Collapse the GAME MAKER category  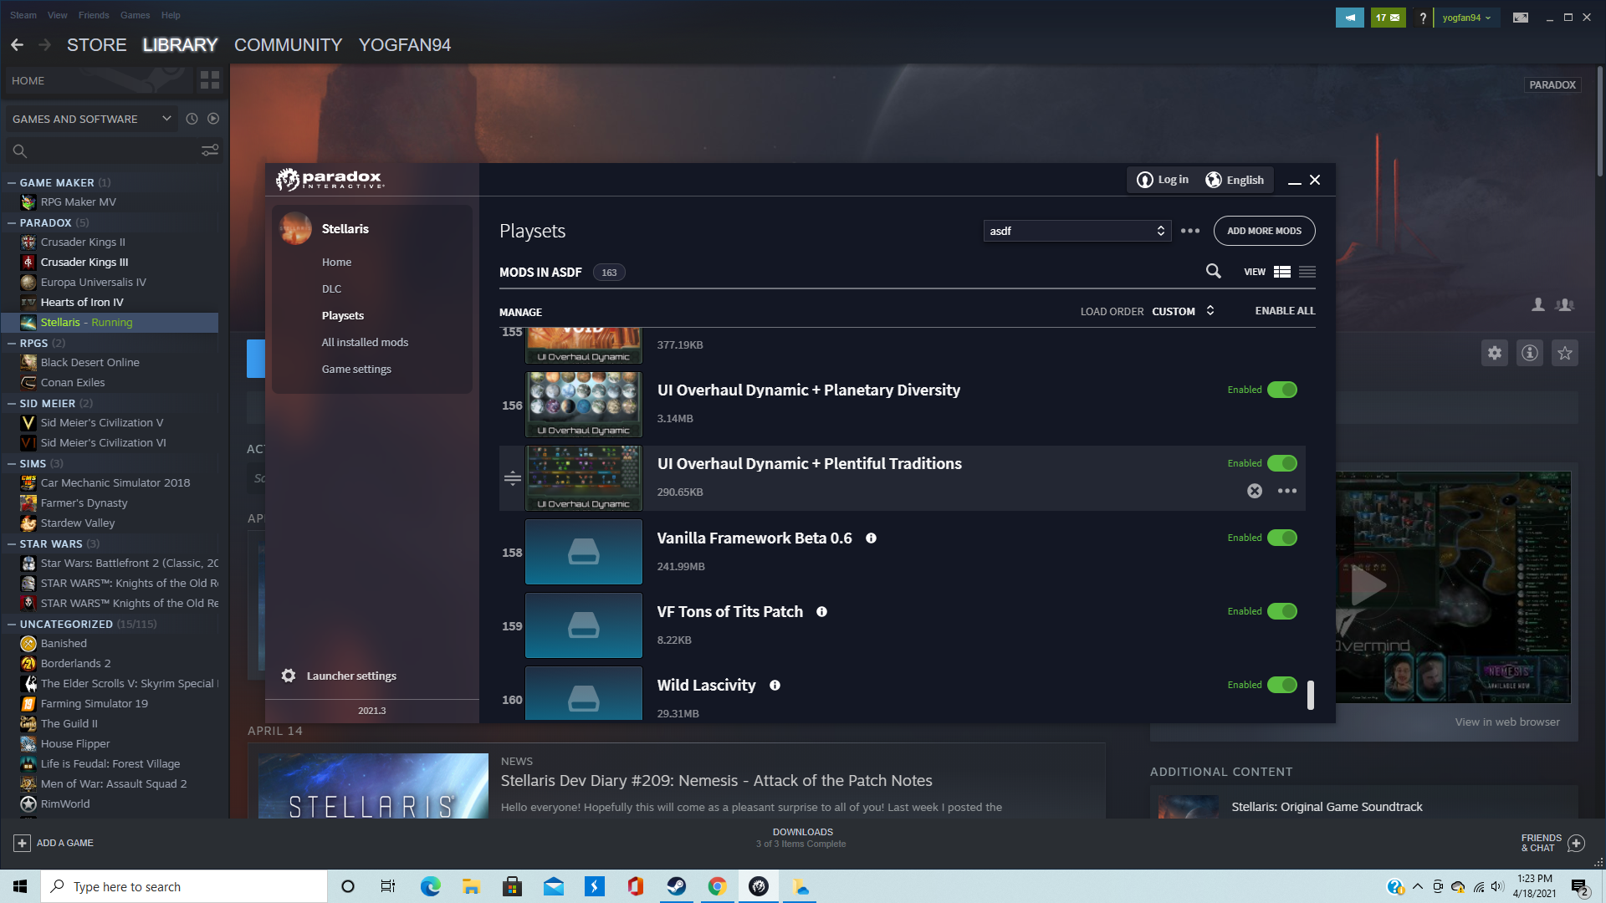pyautogui.click(x=12, y=182)
